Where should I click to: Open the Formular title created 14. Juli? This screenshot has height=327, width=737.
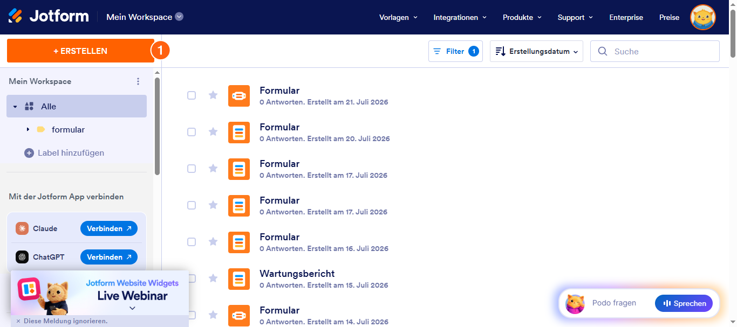click(279, 310)
